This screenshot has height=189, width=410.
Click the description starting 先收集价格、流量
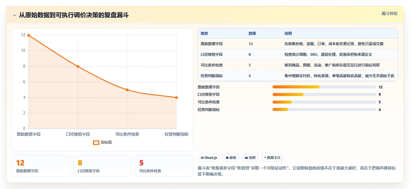(334, 44)
